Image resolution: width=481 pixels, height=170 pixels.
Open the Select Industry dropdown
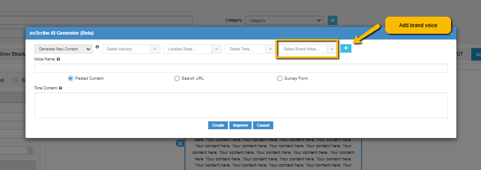point(131,49)
